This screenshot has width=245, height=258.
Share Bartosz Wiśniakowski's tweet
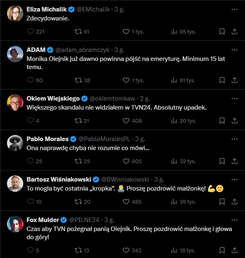point(234,202)
